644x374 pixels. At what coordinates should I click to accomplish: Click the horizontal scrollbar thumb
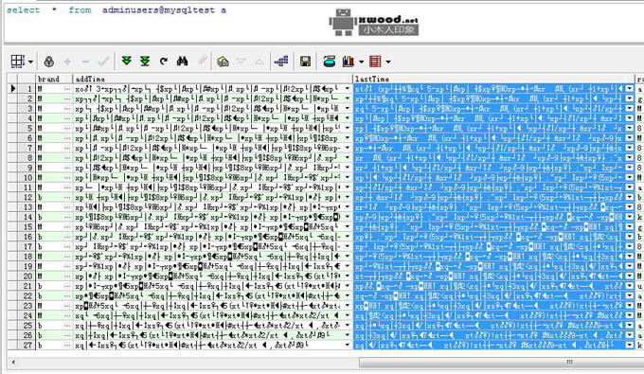click(x=502, y=362)
